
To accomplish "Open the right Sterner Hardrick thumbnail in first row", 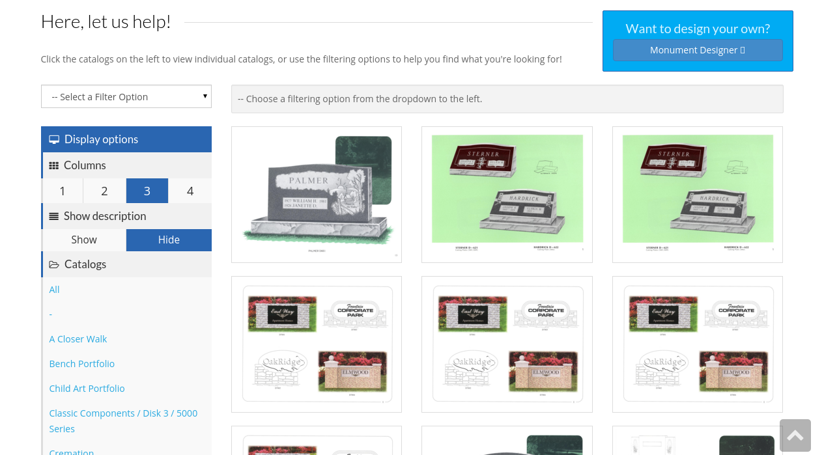I will click(698, 195).
